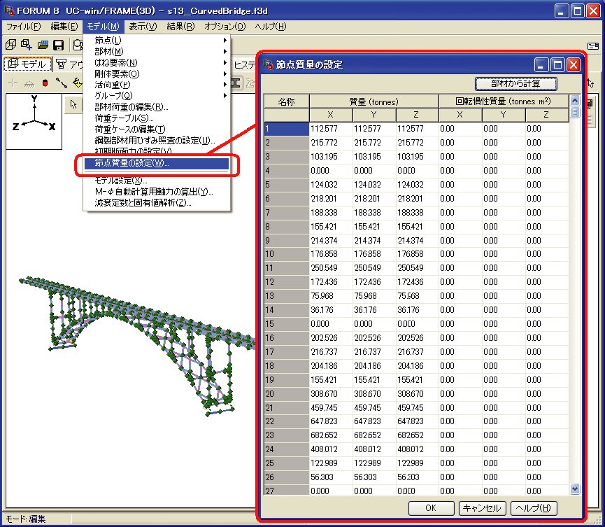Click the 質量 (tonnes) column header

[x=374, y=101]
